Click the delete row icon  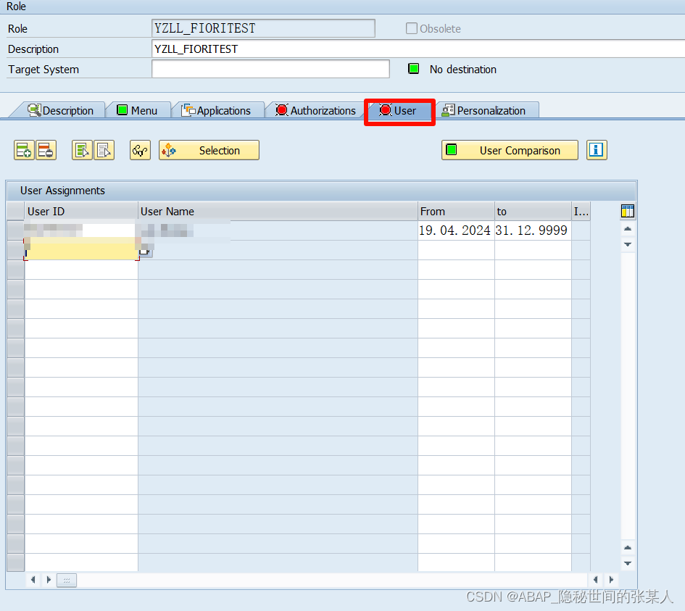46,150
